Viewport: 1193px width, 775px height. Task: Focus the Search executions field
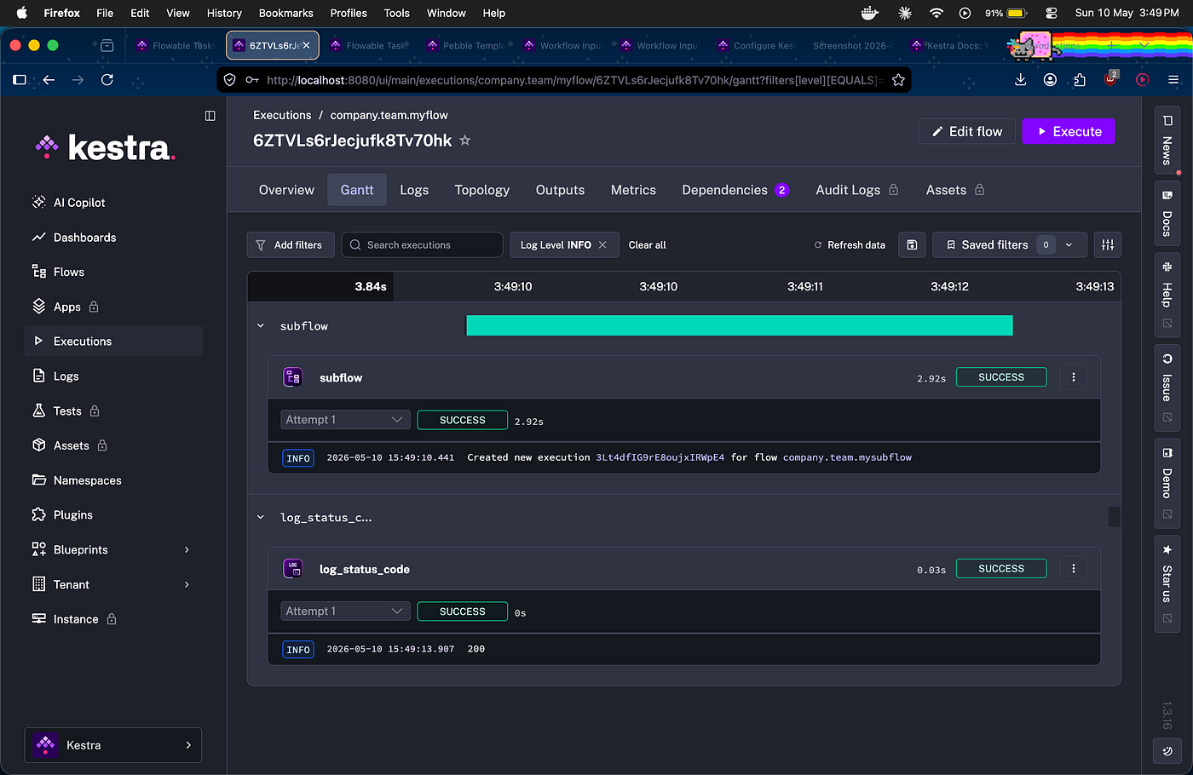point(423,245)
